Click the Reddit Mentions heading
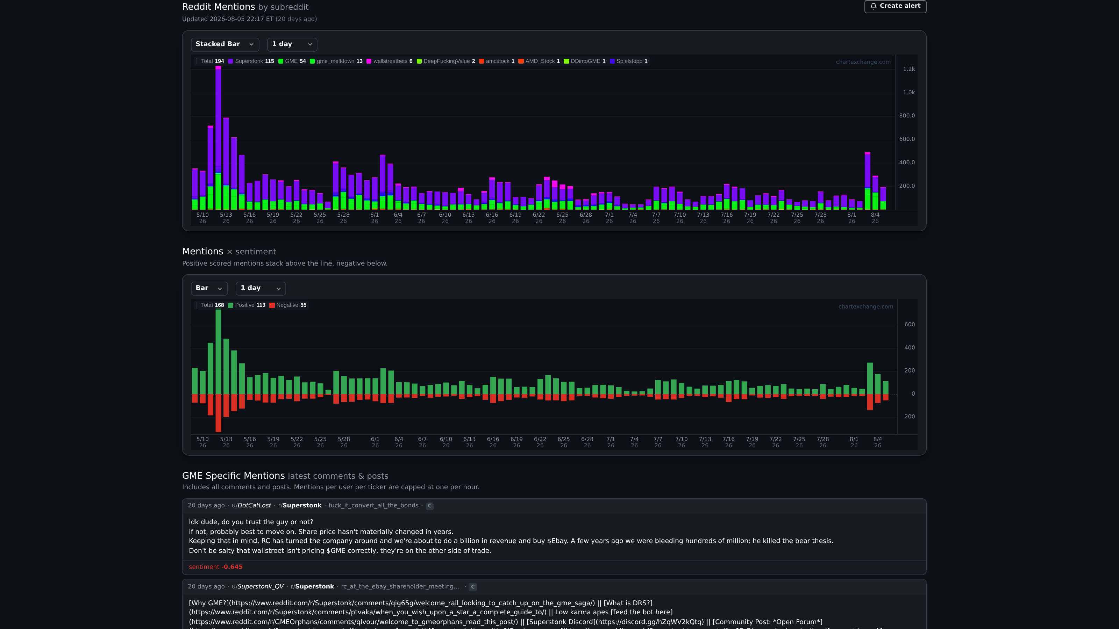This screenshot has height=629, width=1119. tap(219, 7)
